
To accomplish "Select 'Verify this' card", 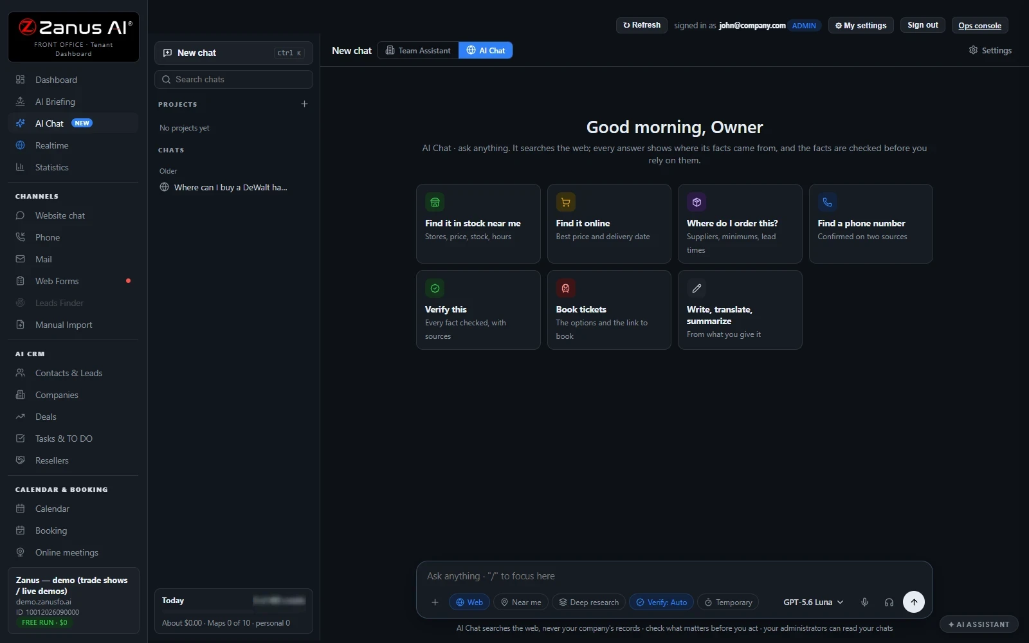I will [x=478, y=310].
